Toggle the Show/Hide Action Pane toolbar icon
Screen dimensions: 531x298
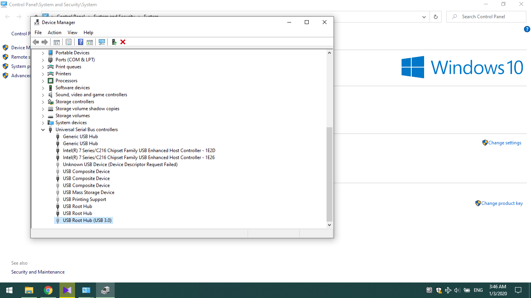(90, 42)
